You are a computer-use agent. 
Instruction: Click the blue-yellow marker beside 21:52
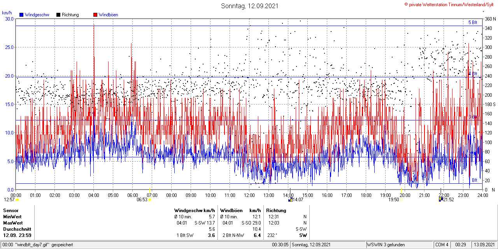coord(441,200)
